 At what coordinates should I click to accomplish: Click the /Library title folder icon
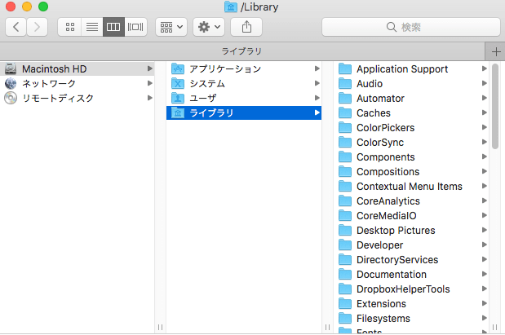[x=231, y=7]
